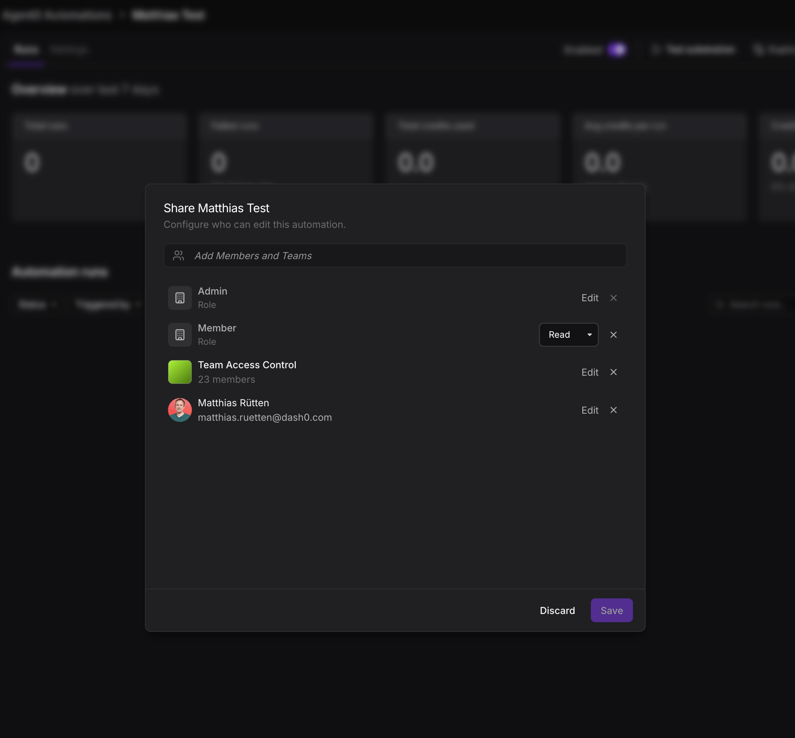Click the 23 members label

click(x=227, y=379)
